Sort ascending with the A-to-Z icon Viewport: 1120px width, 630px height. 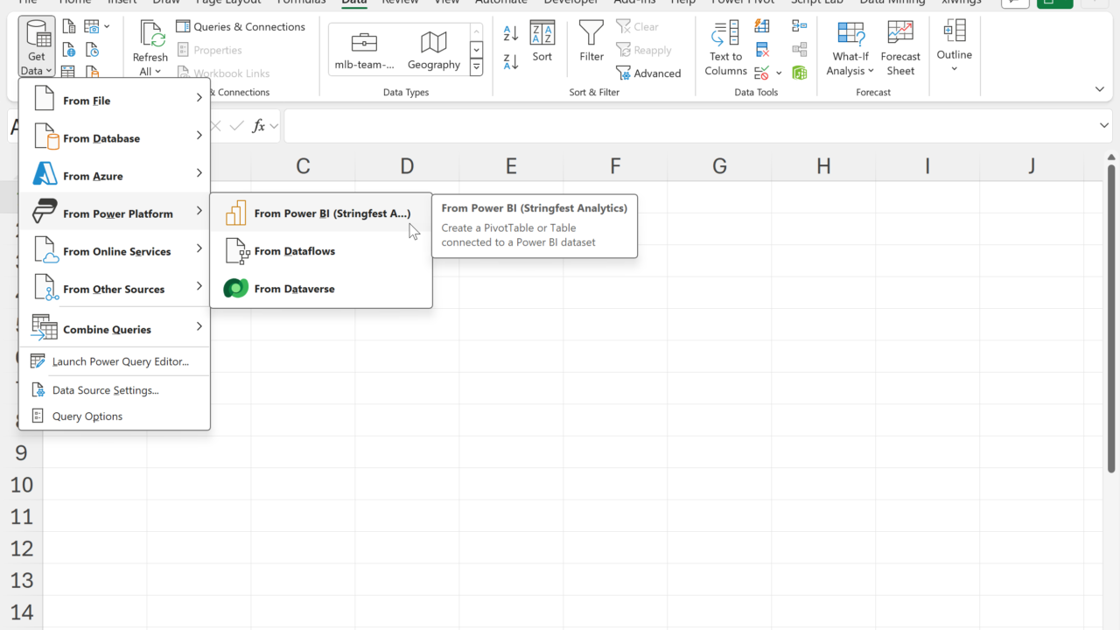click(511, 33)
